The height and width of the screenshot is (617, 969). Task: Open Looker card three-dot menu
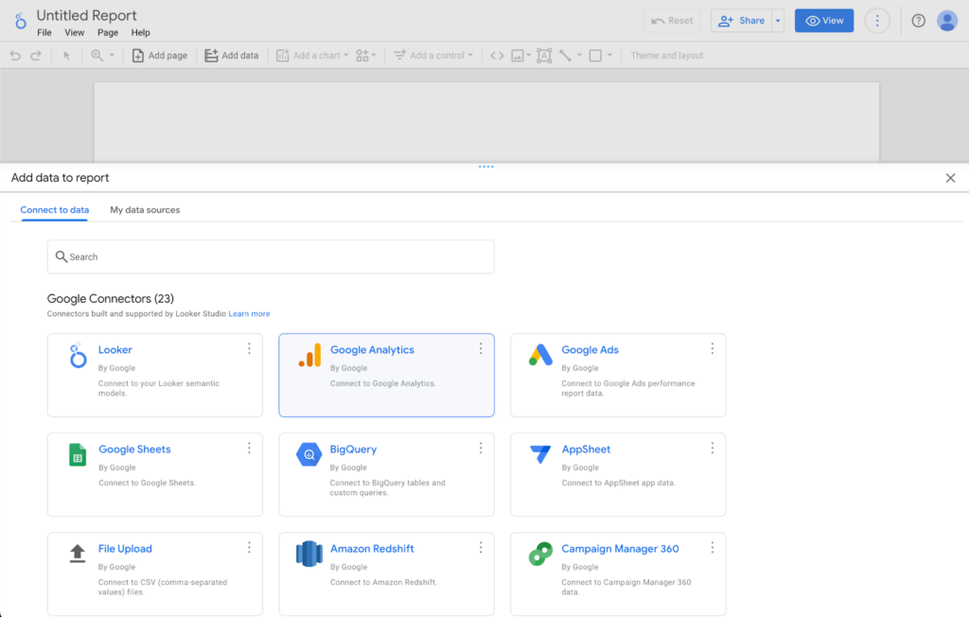pyautogui.click(x=249, y=348)
